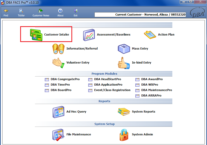This screenshot has height=145, width=207.
Task: Exit the application via toolbar
Action: coord(76,12)
